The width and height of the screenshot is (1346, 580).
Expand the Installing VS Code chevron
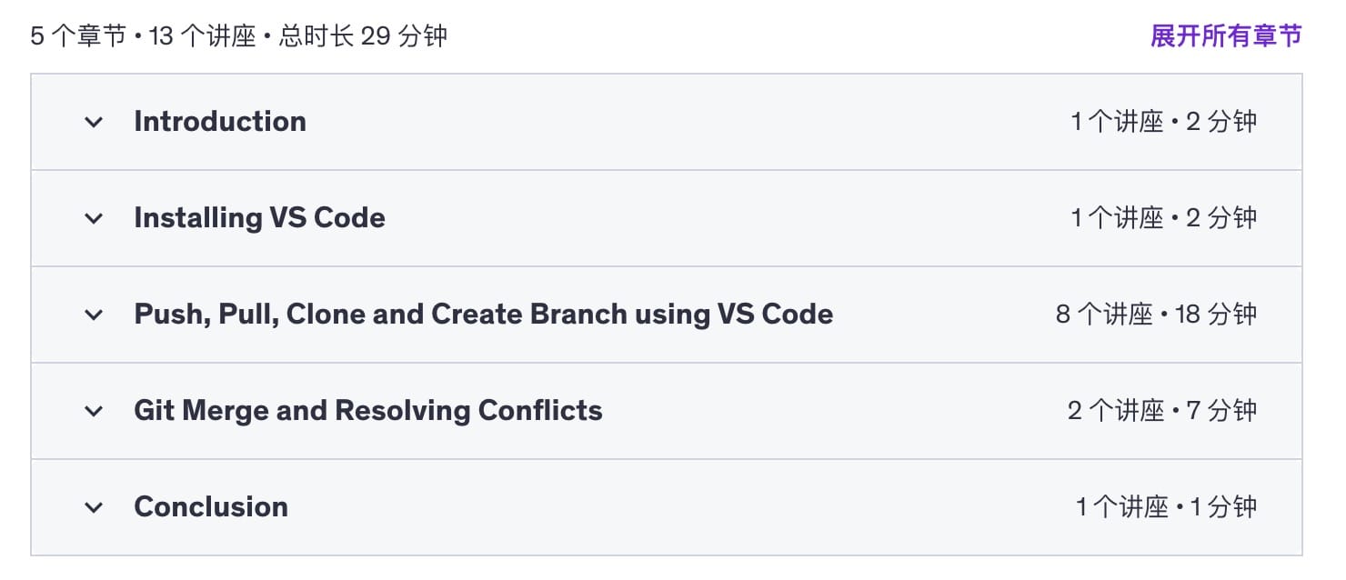94,218
